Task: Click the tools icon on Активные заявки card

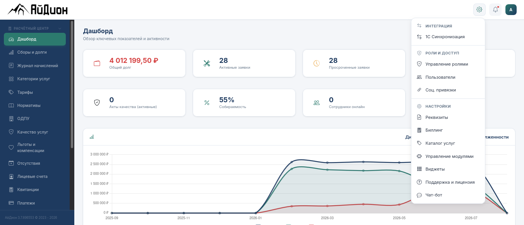Action: [x=207, y=63]
